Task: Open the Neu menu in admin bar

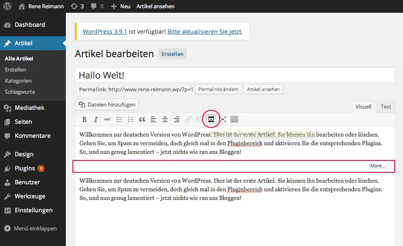Action: click(121, 6)
